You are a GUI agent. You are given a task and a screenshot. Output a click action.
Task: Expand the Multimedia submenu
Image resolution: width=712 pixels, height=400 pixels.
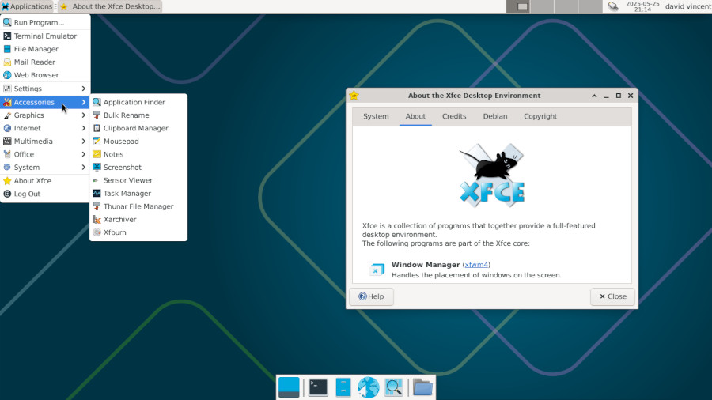tap(45, 141)
